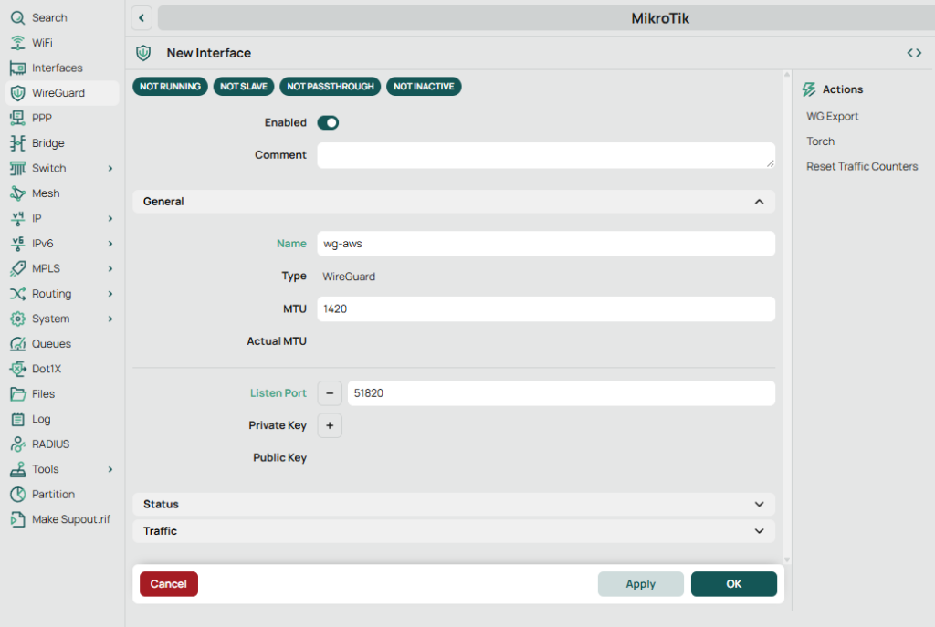Screen dimensions: 935x627
Task: Select the Partition pie icon
Action: tap(17, 494)
